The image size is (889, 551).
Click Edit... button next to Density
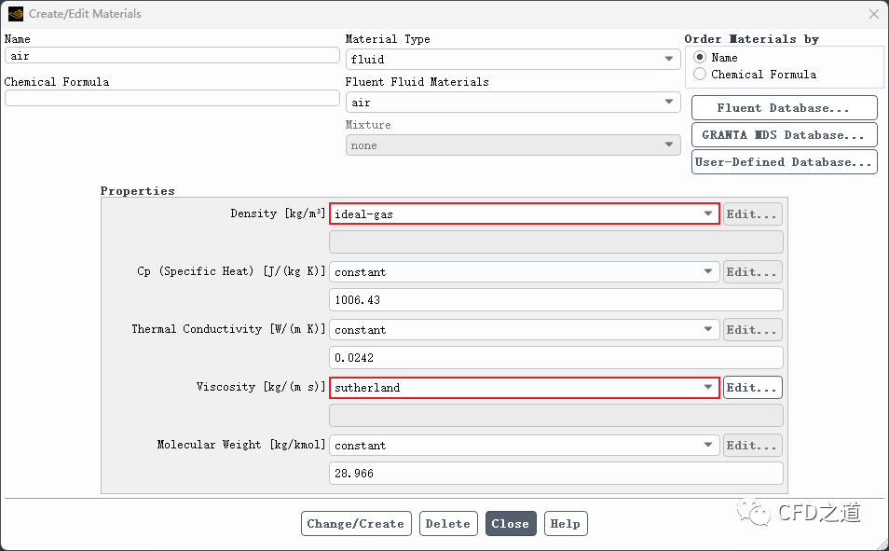click(752, 214)
